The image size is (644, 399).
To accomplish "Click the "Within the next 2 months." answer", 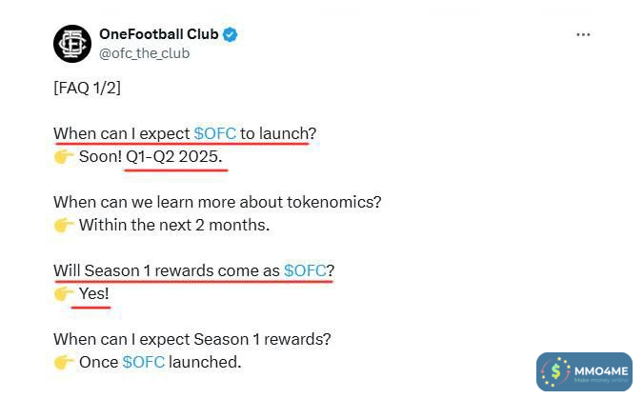I will (174, 225).
